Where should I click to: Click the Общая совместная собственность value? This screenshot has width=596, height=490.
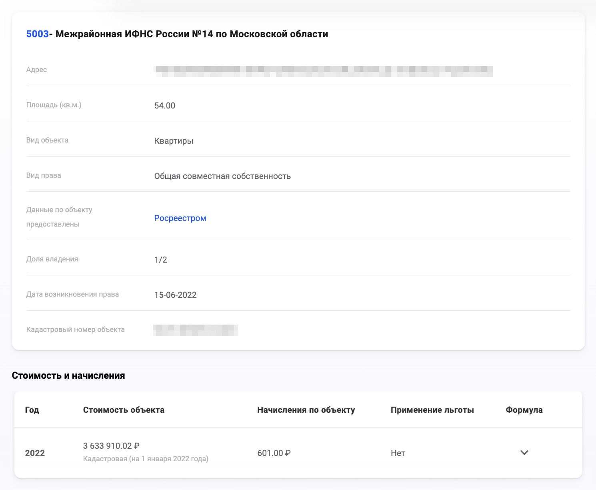click(222, 176)
